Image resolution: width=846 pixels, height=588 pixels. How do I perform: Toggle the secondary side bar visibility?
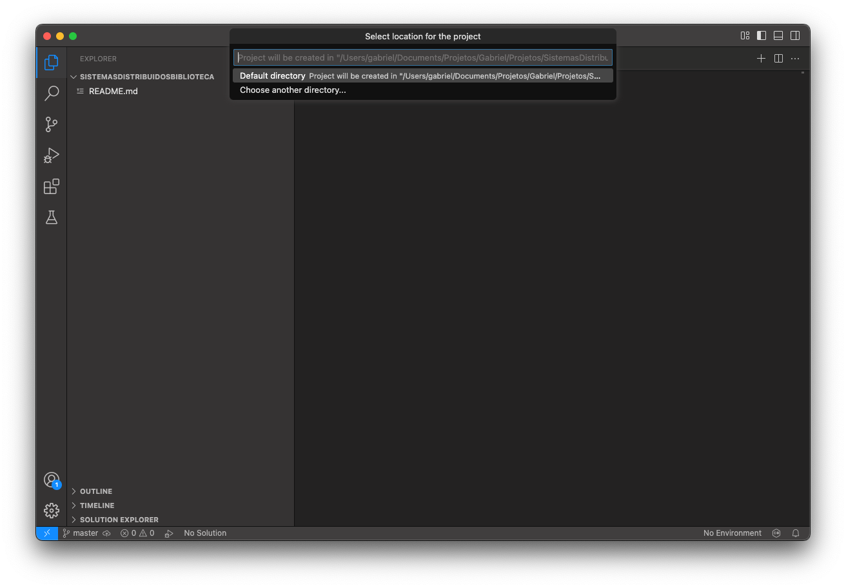795,36
